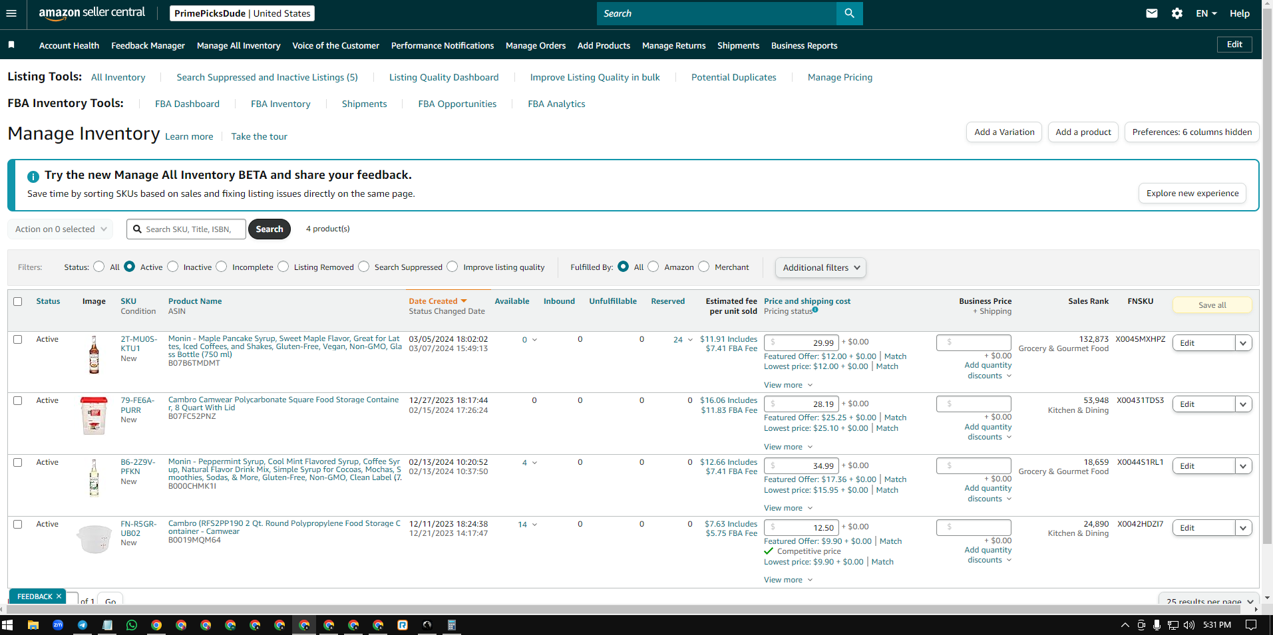The image size is (1273, 635).
Task: Tick the select-all checkbox in table header
Action: [x=18, y=301]
